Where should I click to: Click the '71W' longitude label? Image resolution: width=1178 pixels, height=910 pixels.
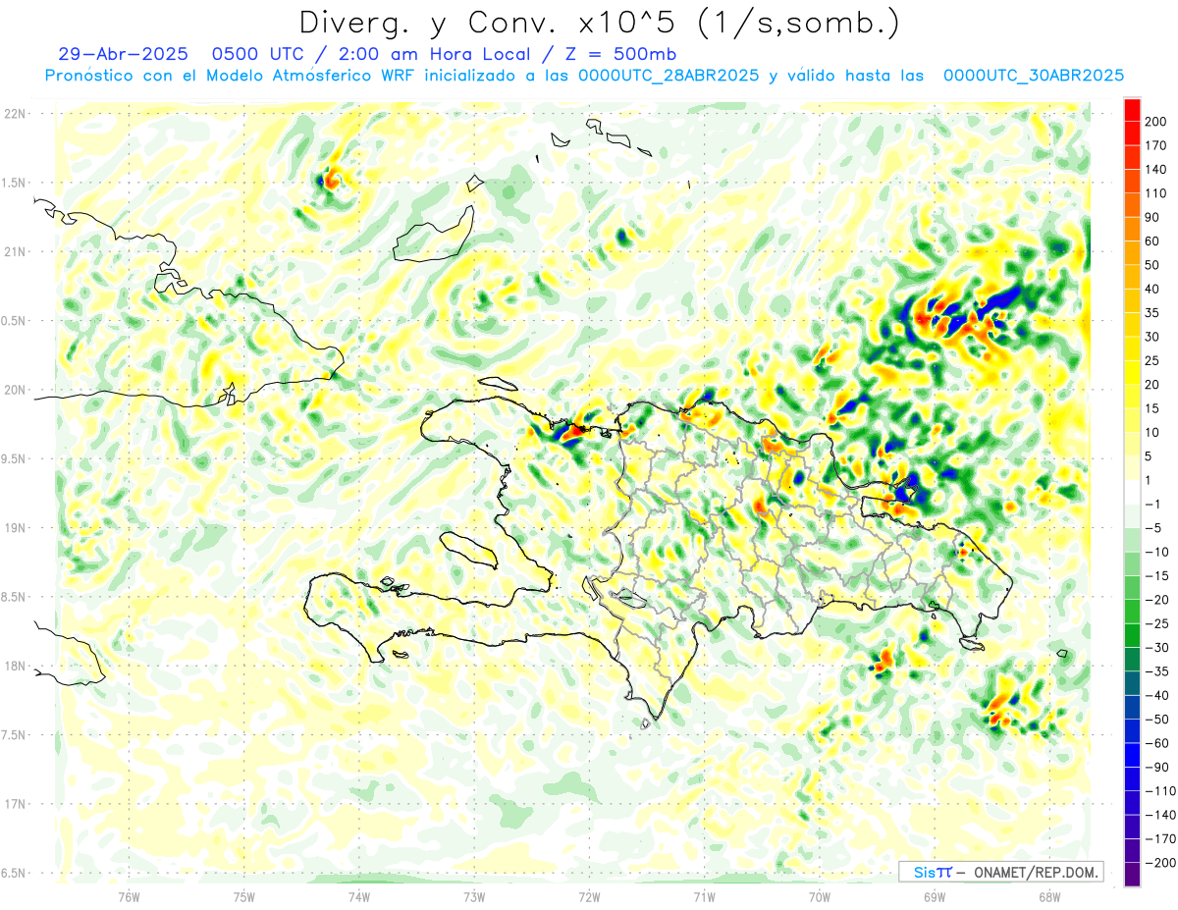[x=704, y=896]
